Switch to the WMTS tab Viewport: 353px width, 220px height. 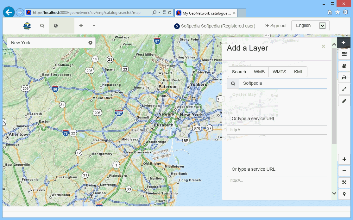coord(279,72)
